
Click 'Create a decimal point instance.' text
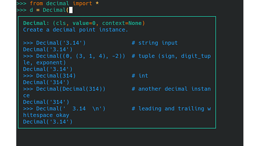pyautogui.click(x=76, y=30)
